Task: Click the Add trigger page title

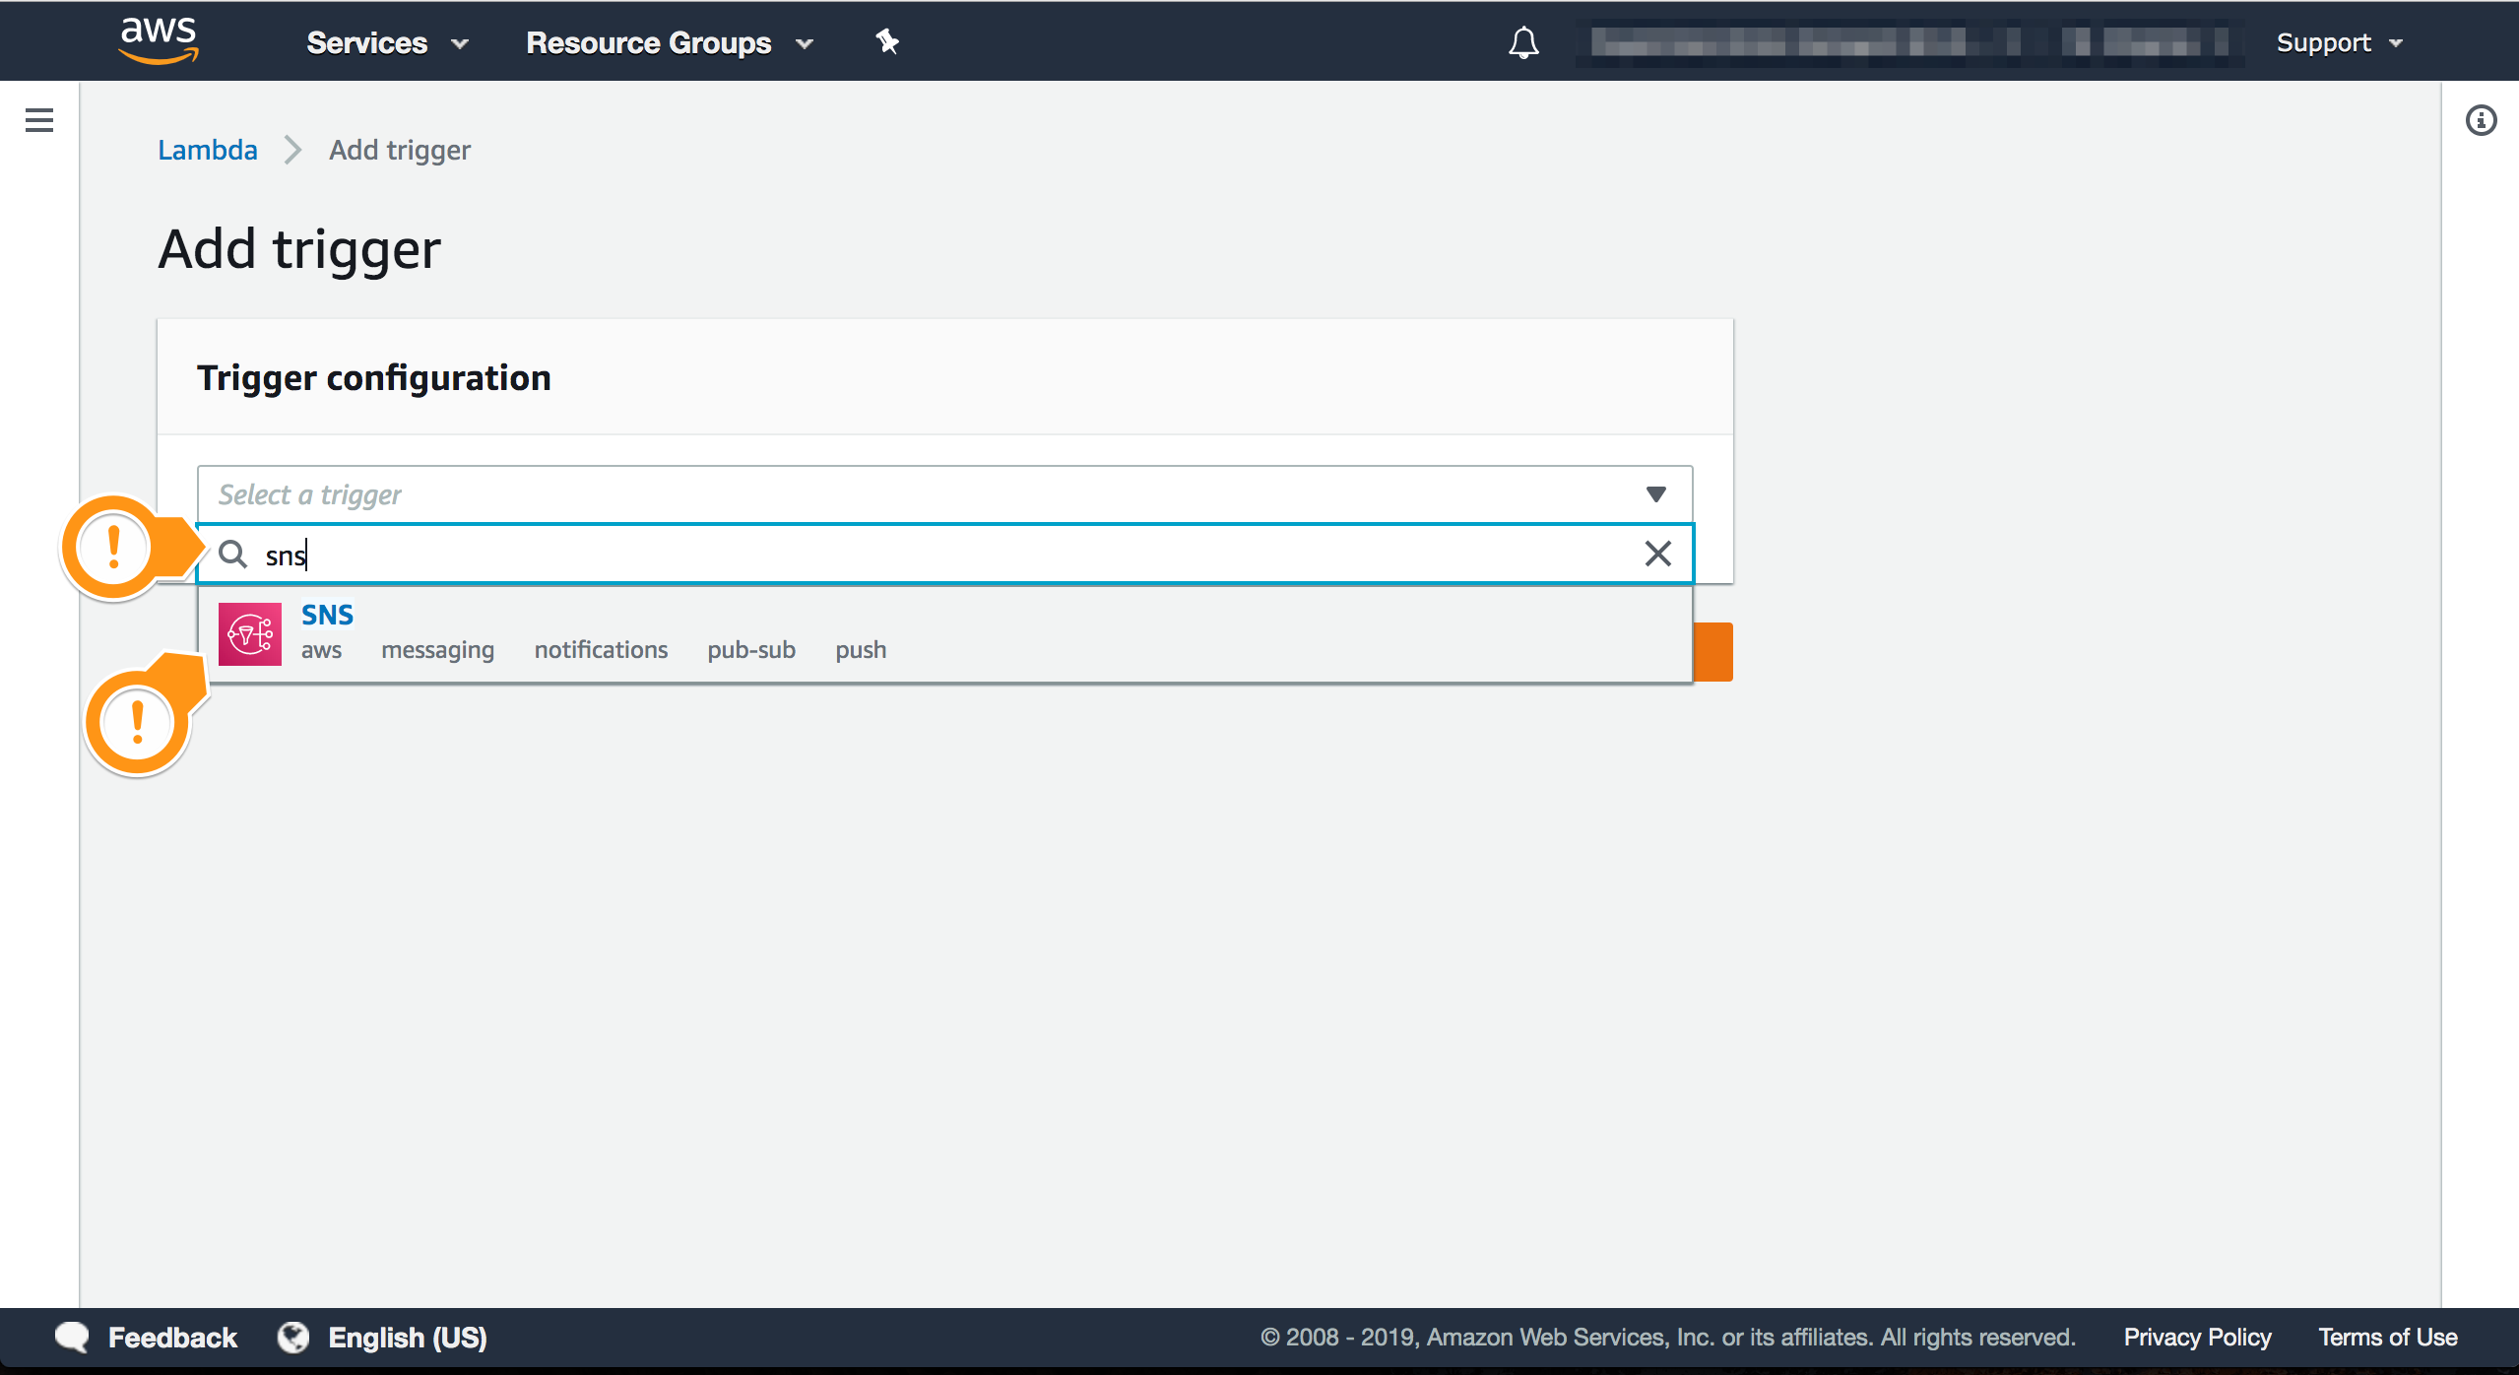Action: pos(299,249)
